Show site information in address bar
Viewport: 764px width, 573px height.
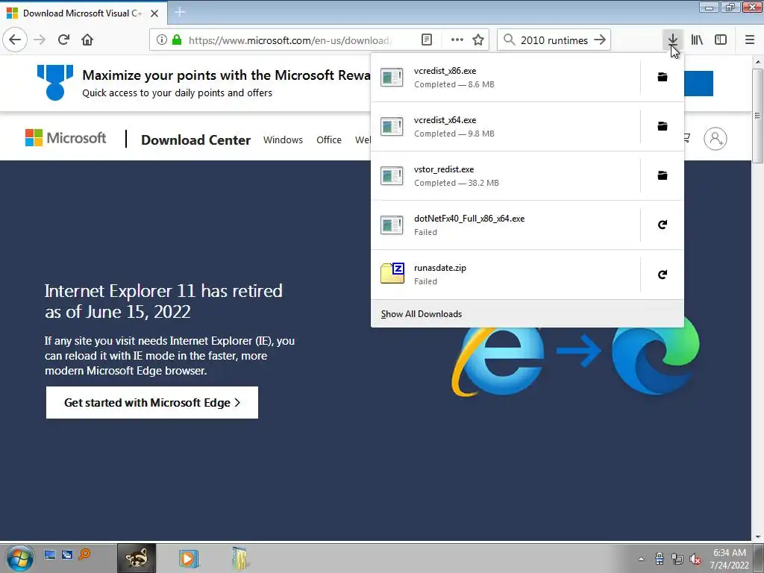(x=162, y=40)
